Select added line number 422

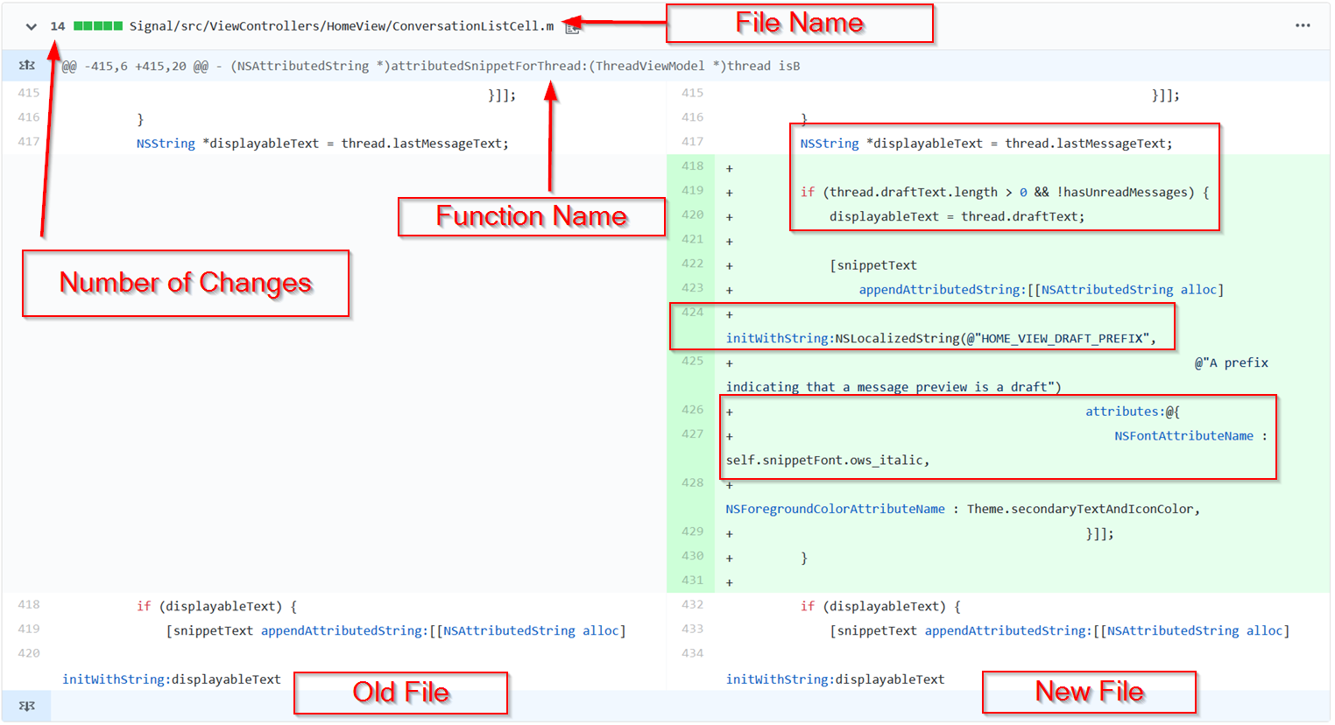point(693,264)
